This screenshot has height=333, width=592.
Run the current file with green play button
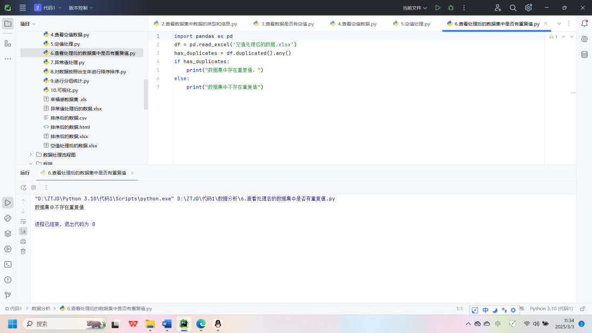[x=438, y=8]
